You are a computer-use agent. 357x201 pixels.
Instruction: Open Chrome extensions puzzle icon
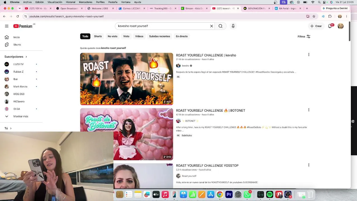point(330,16)
